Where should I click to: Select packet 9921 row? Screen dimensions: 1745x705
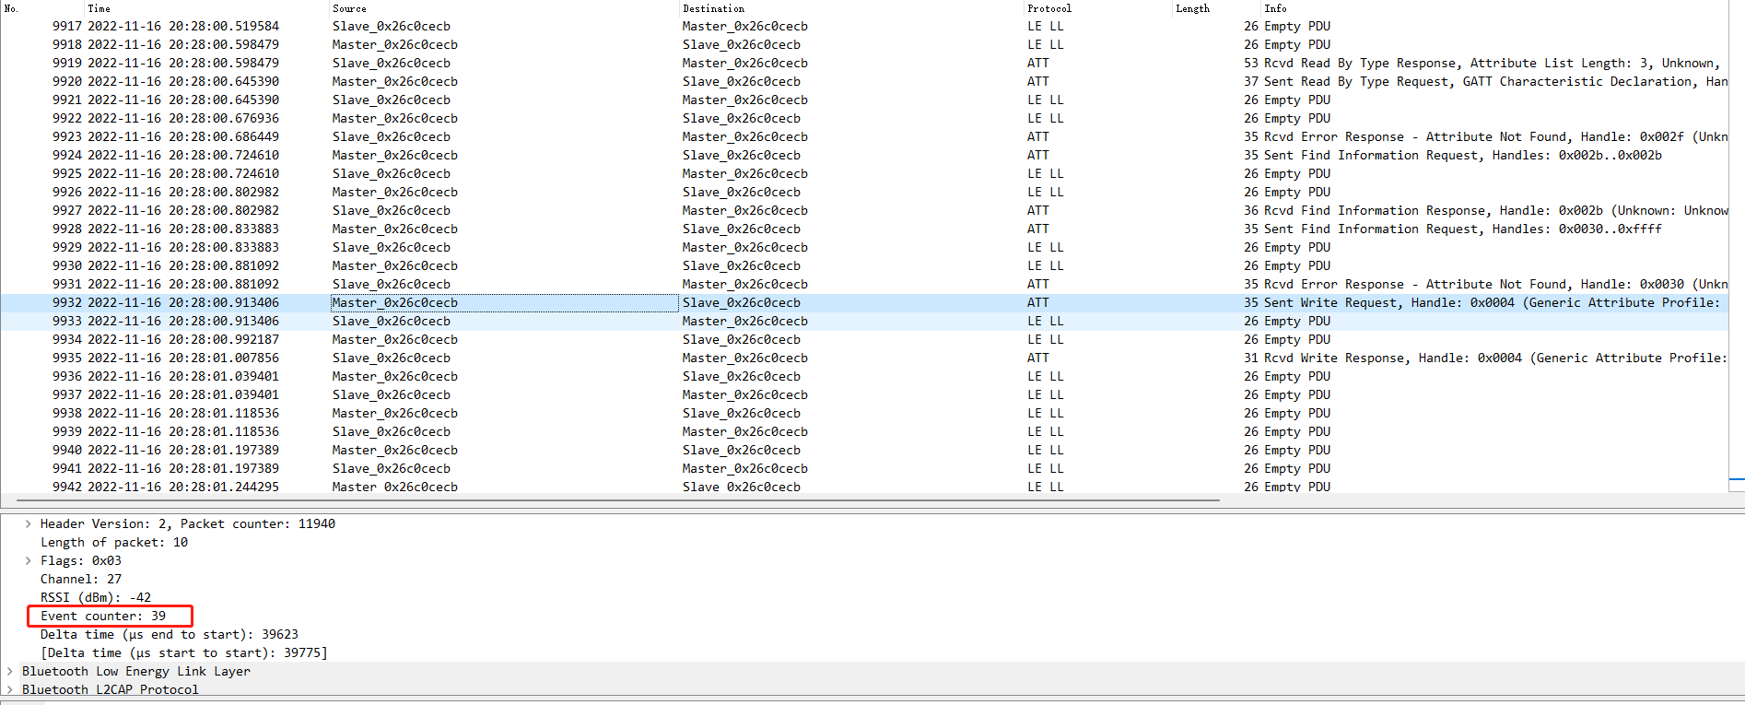[x=864, y=100]
